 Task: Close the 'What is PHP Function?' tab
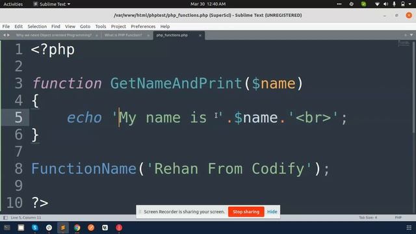pos(148,35)
